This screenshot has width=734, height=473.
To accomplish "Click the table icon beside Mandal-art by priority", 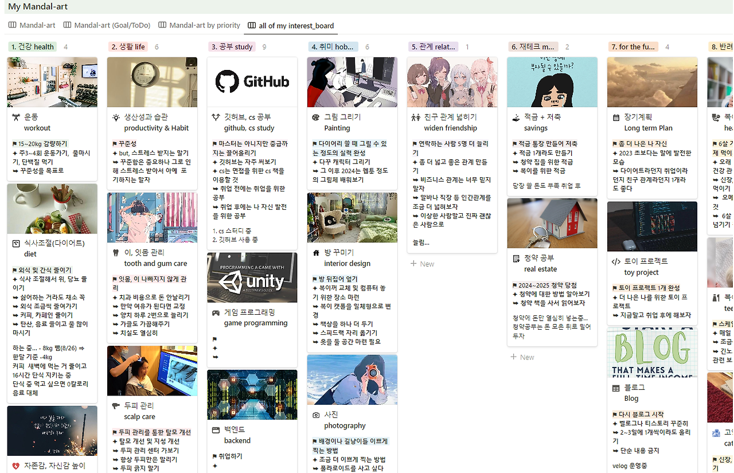I will point(162,25).
